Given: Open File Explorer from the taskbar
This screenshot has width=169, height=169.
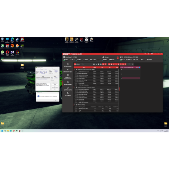Looking at the screenshot, I should point(8,131).
